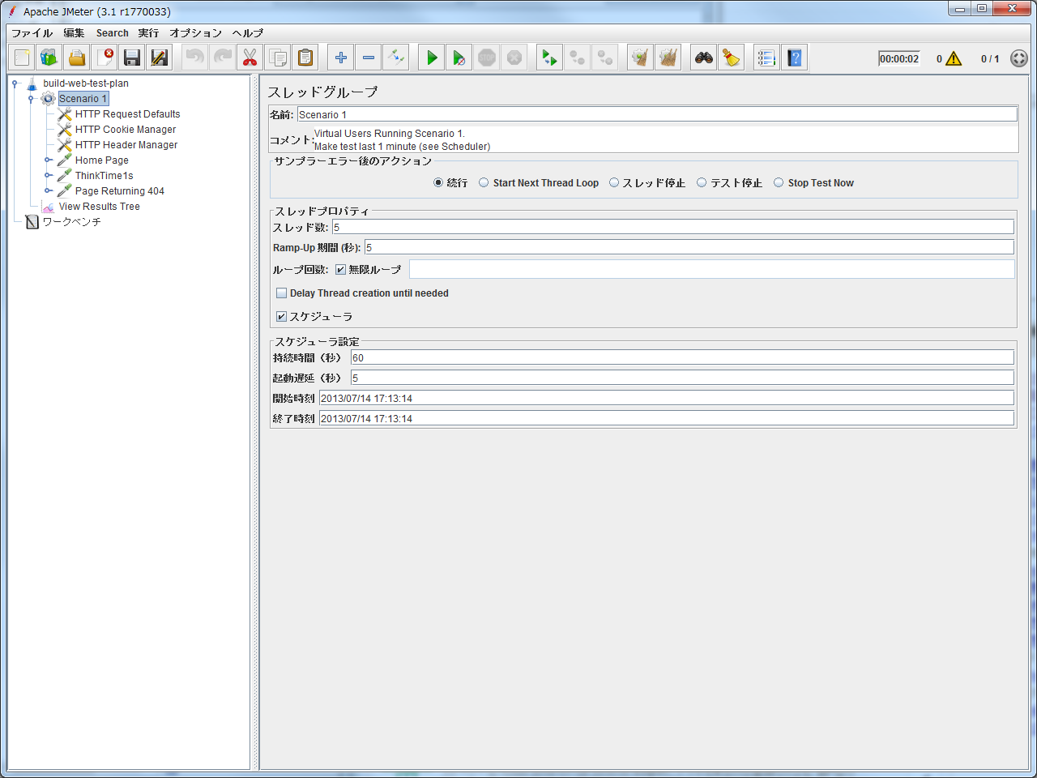1037x778 pixels.
Task: Enable Delay Thread creation until needed
Action: click(x=282, y=293)
